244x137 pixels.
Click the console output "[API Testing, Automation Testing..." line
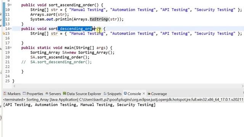[79, 105]
